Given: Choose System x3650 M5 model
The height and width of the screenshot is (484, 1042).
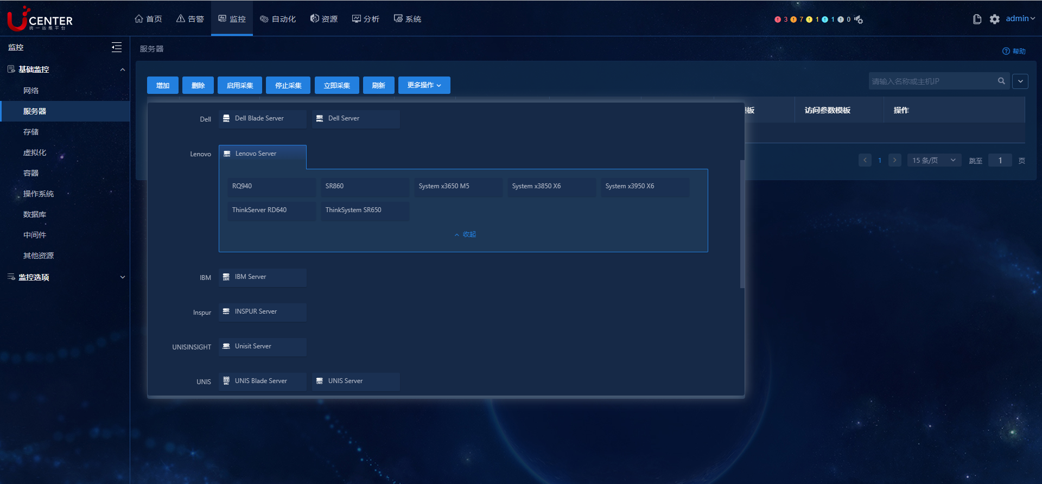Looking at the screenshot, I should [458, 187].
